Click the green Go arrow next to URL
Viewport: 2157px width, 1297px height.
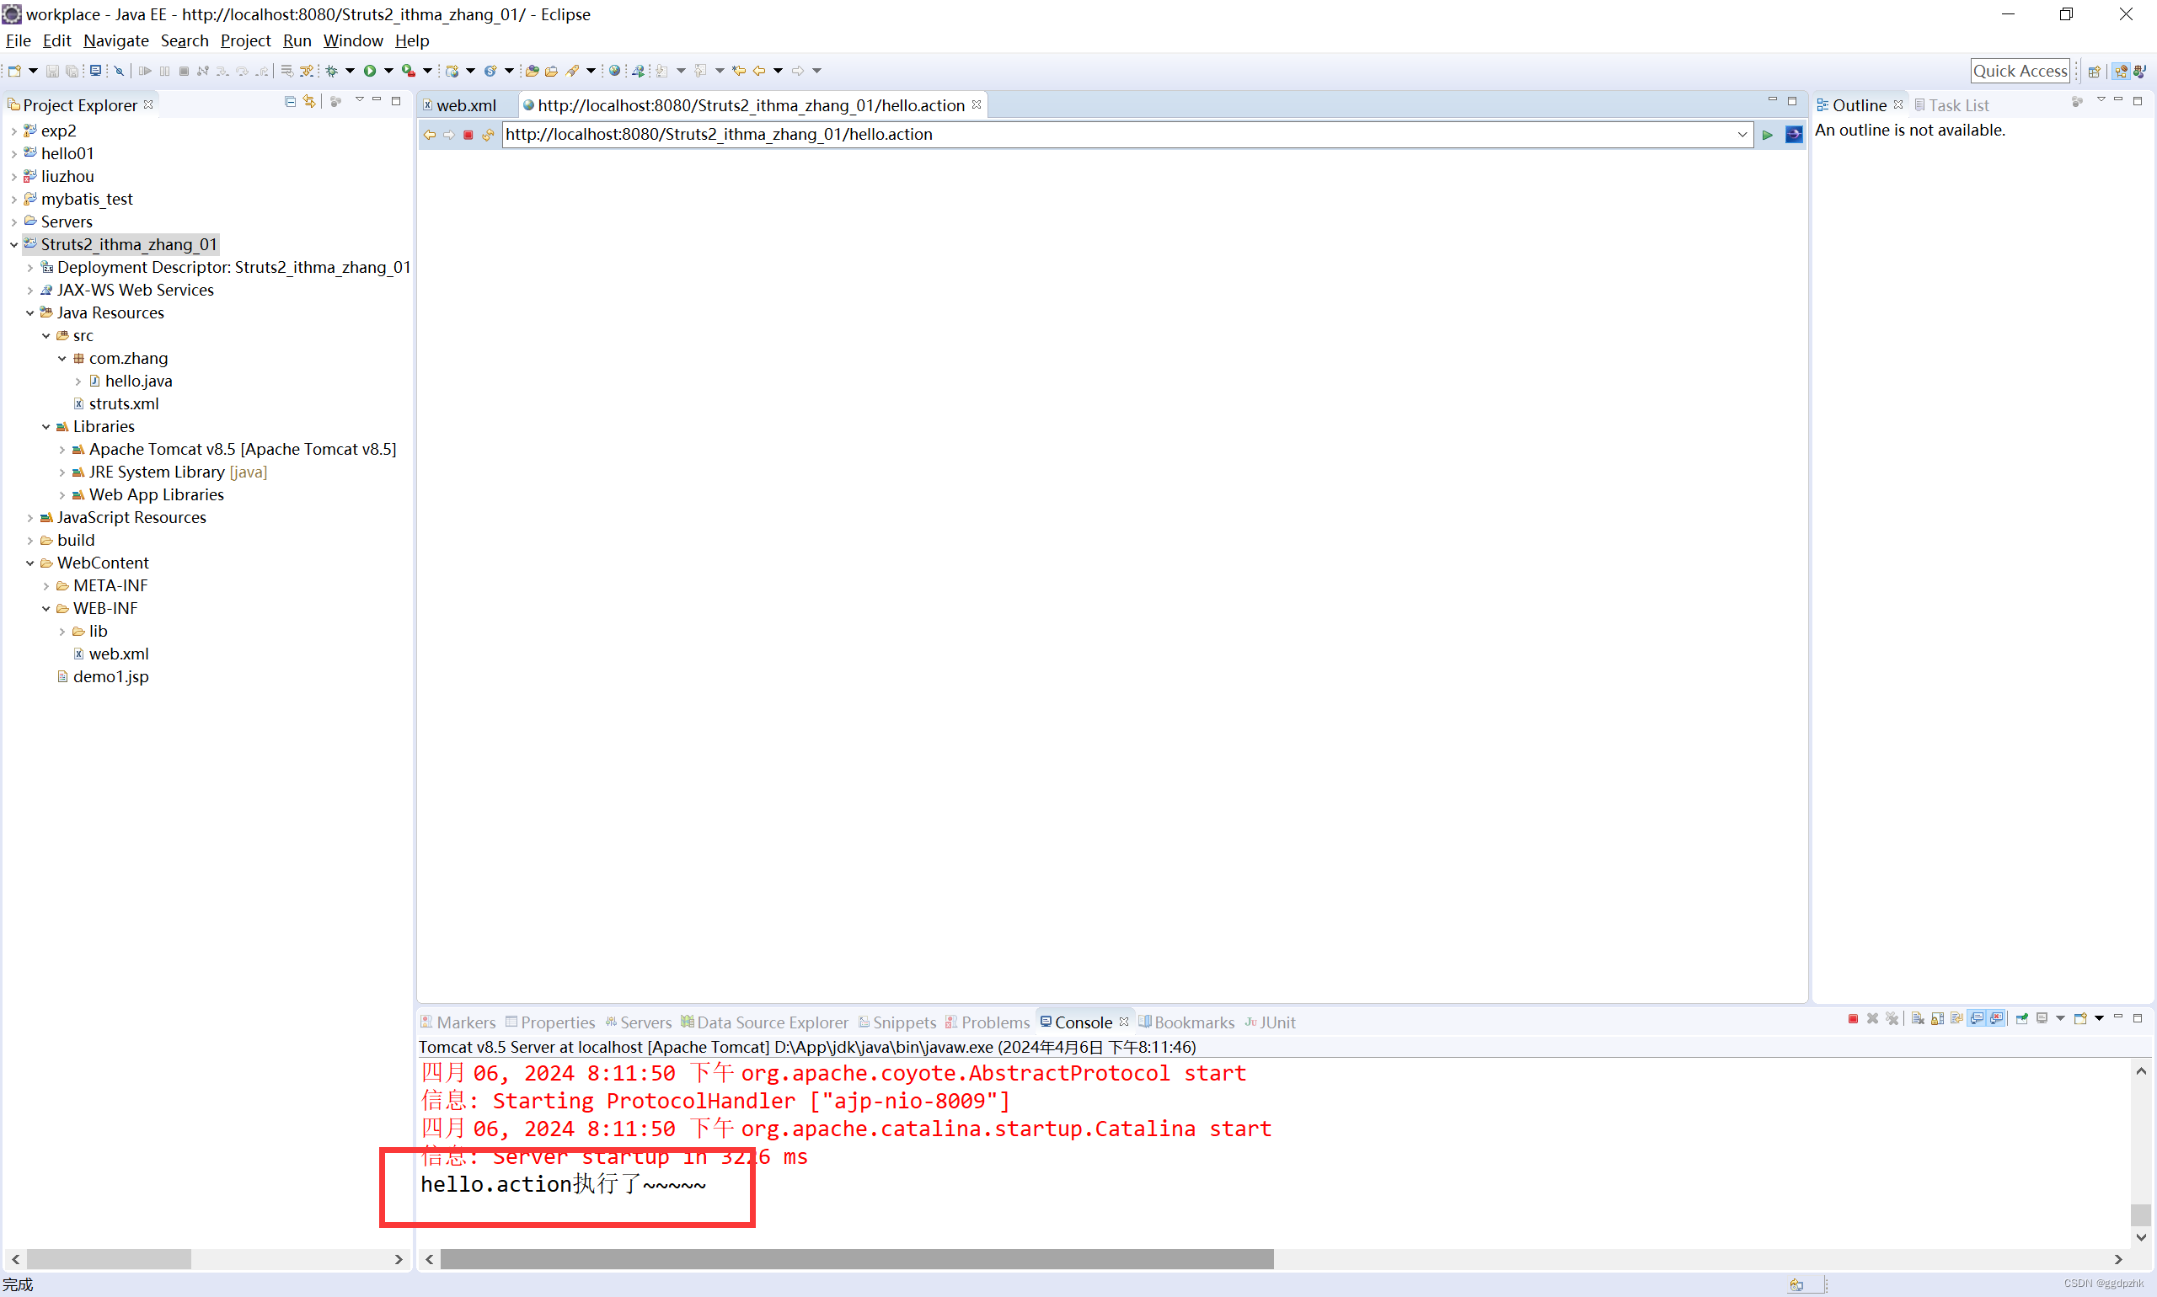click(x=1767, y=135)
